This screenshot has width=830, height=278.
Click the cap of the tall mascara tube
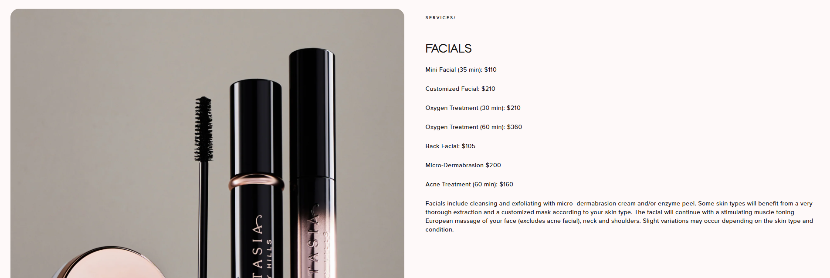pos(312,113)
